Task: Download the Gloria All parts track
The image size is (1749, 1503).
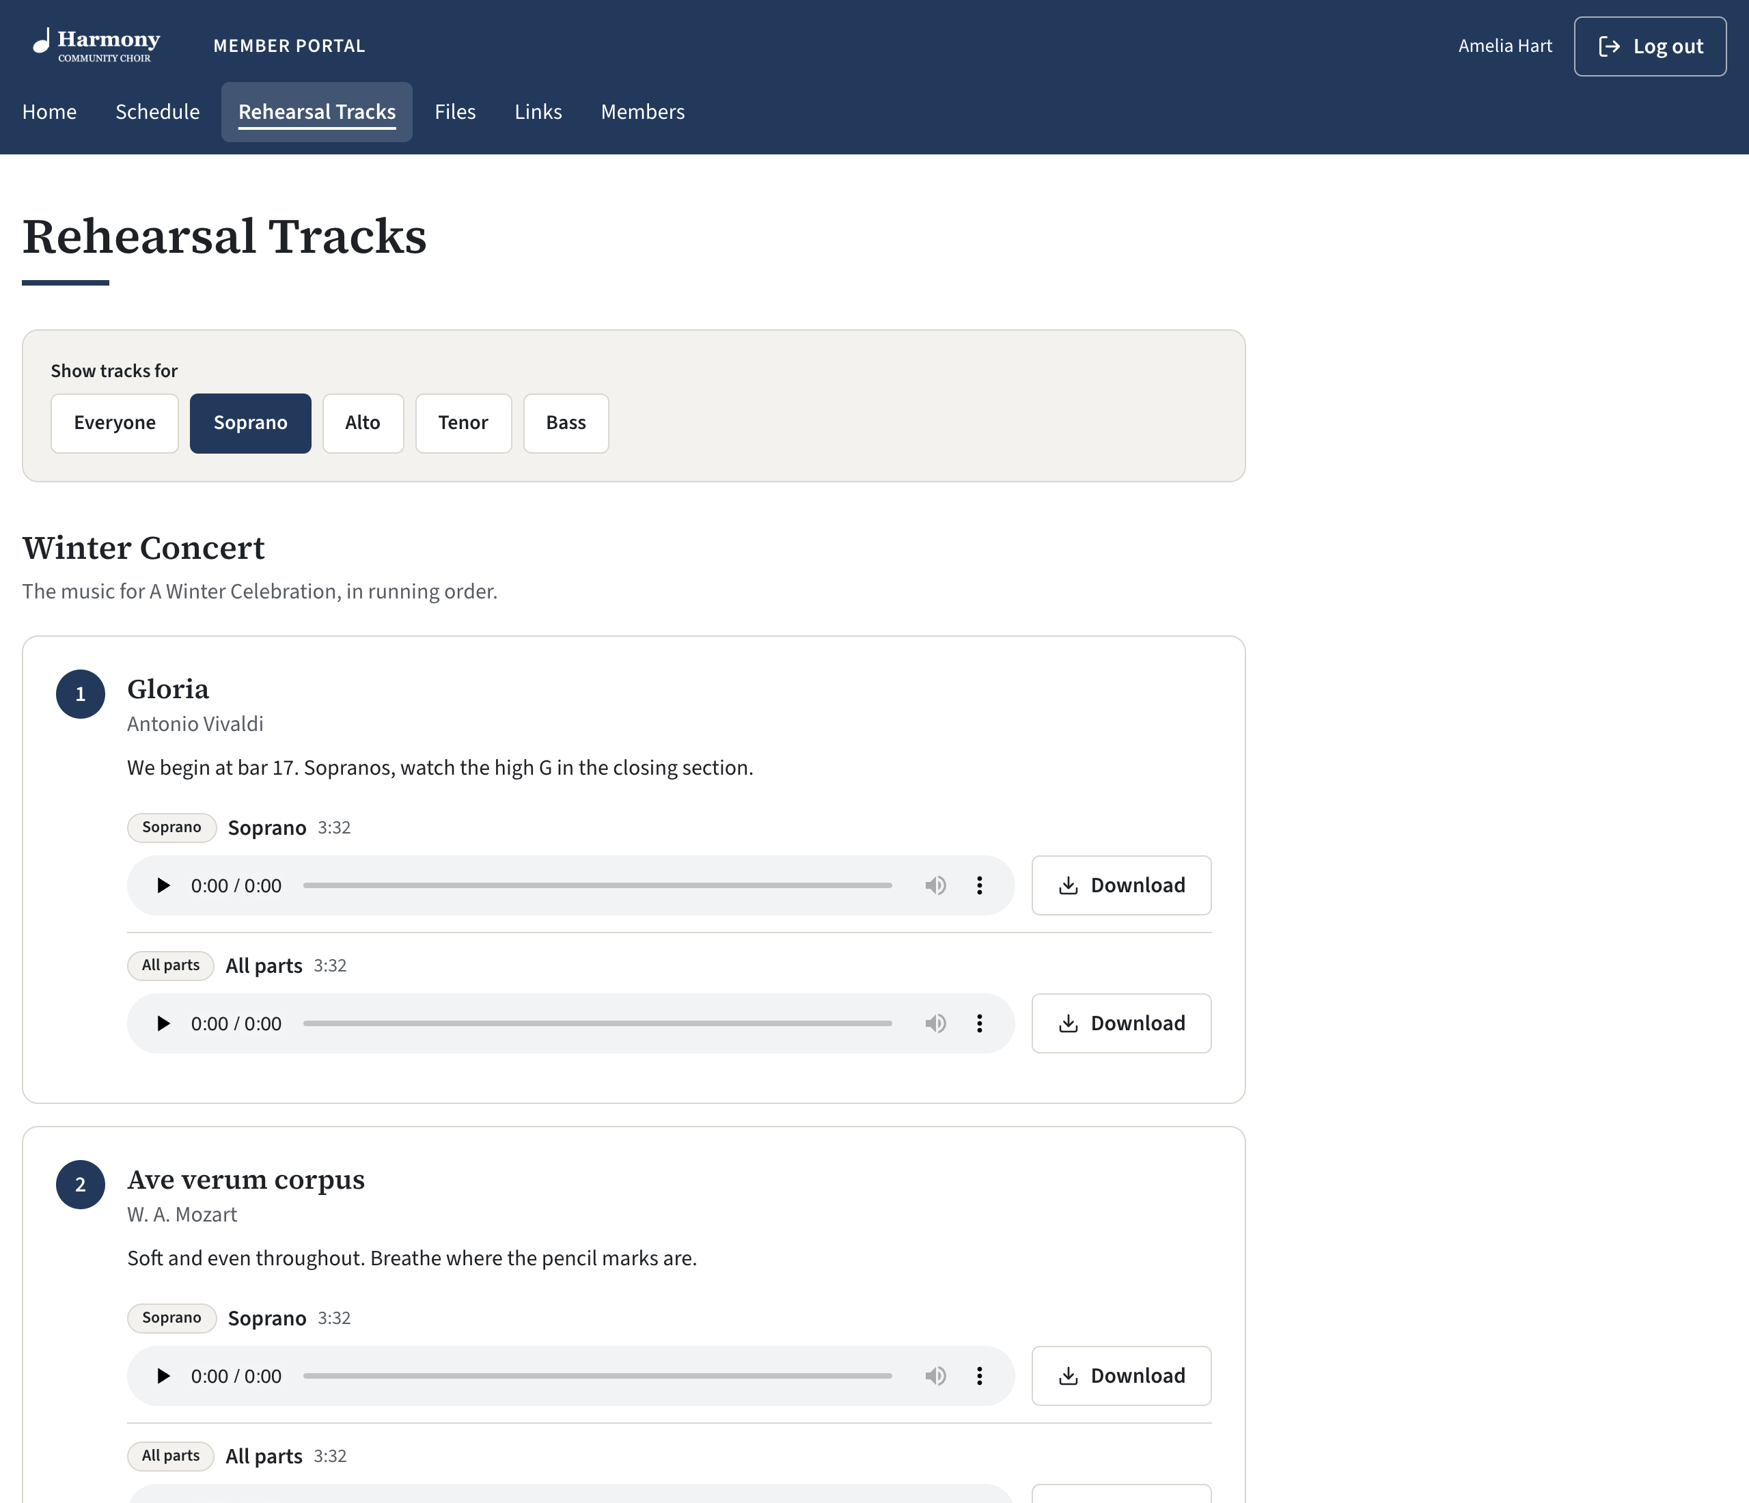Action: (x=1121, y=1023)
